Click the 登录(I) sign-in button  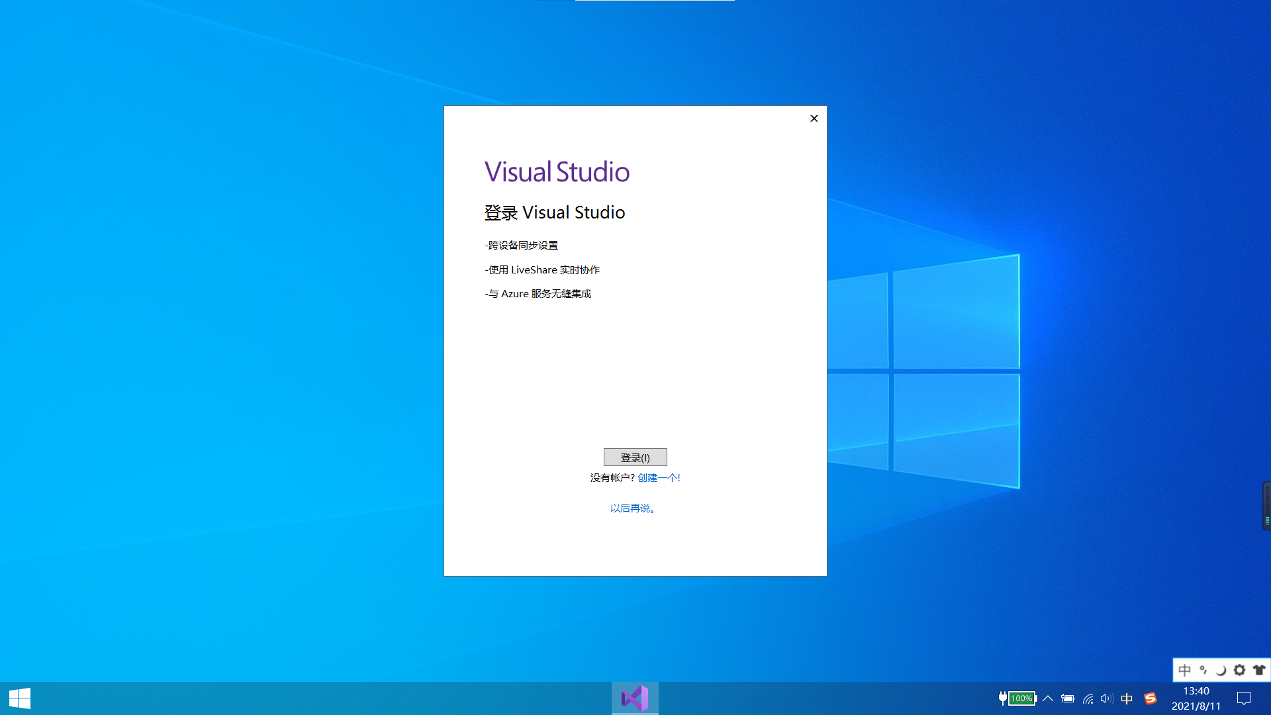click(634, 457)
